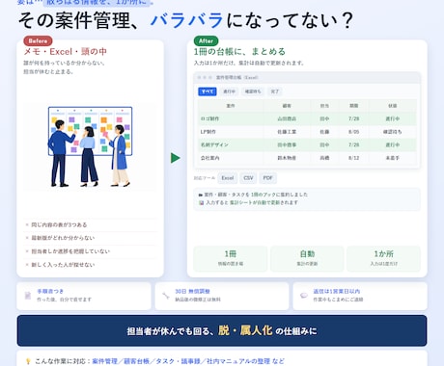This screenshot has width=444, height=366.
Task: Select the 完了 filter tab
Action: (274, 91)
